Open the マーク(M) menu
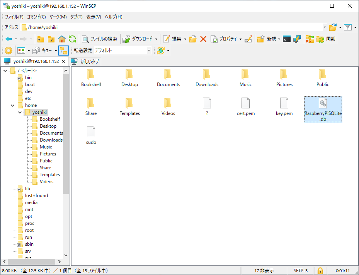359x275 pixels. (58, 17)
